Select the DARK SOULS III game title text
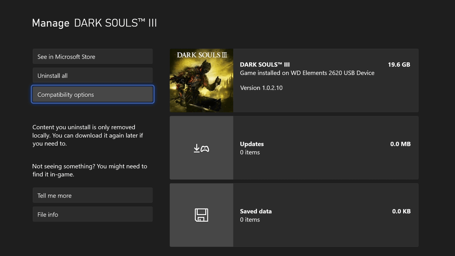The image size is (455, 256). pyautogui.click(x=265, y=65)
